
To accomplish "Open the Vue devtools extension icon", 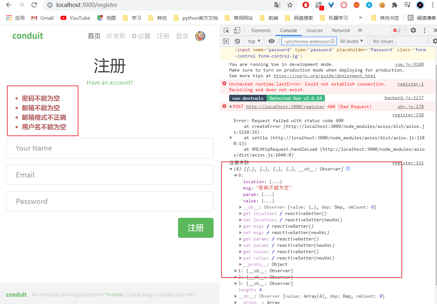I will click(331, 5).
